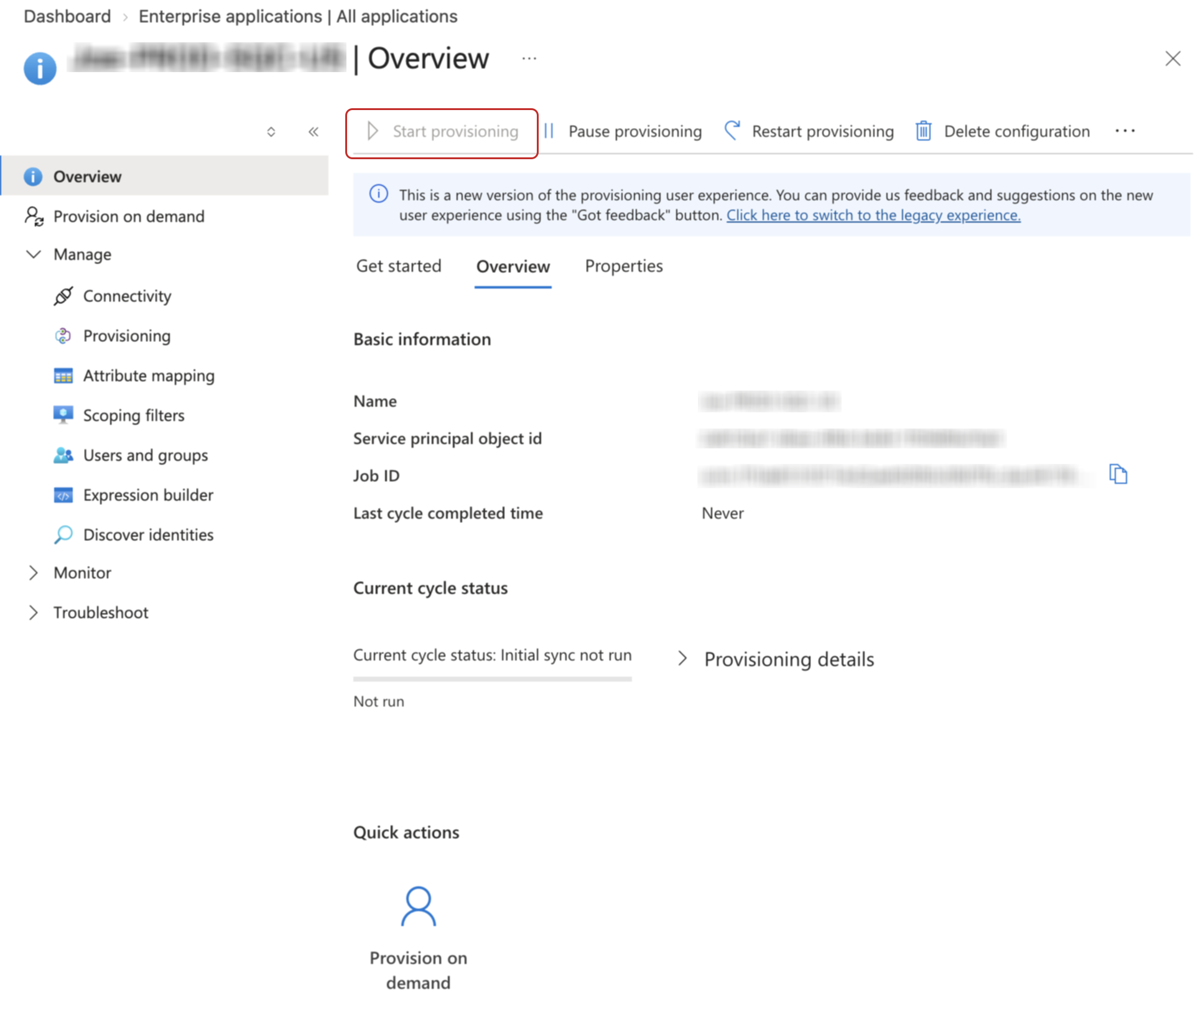Screen dimensions: 1203x1010
Task: Expand the Troubleshoot section
Action: point(34,613)
